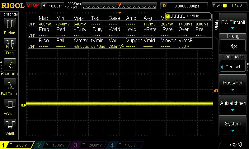The image size is (249, 149).
Task: Click the RIGOL logo
Action: 13,6
